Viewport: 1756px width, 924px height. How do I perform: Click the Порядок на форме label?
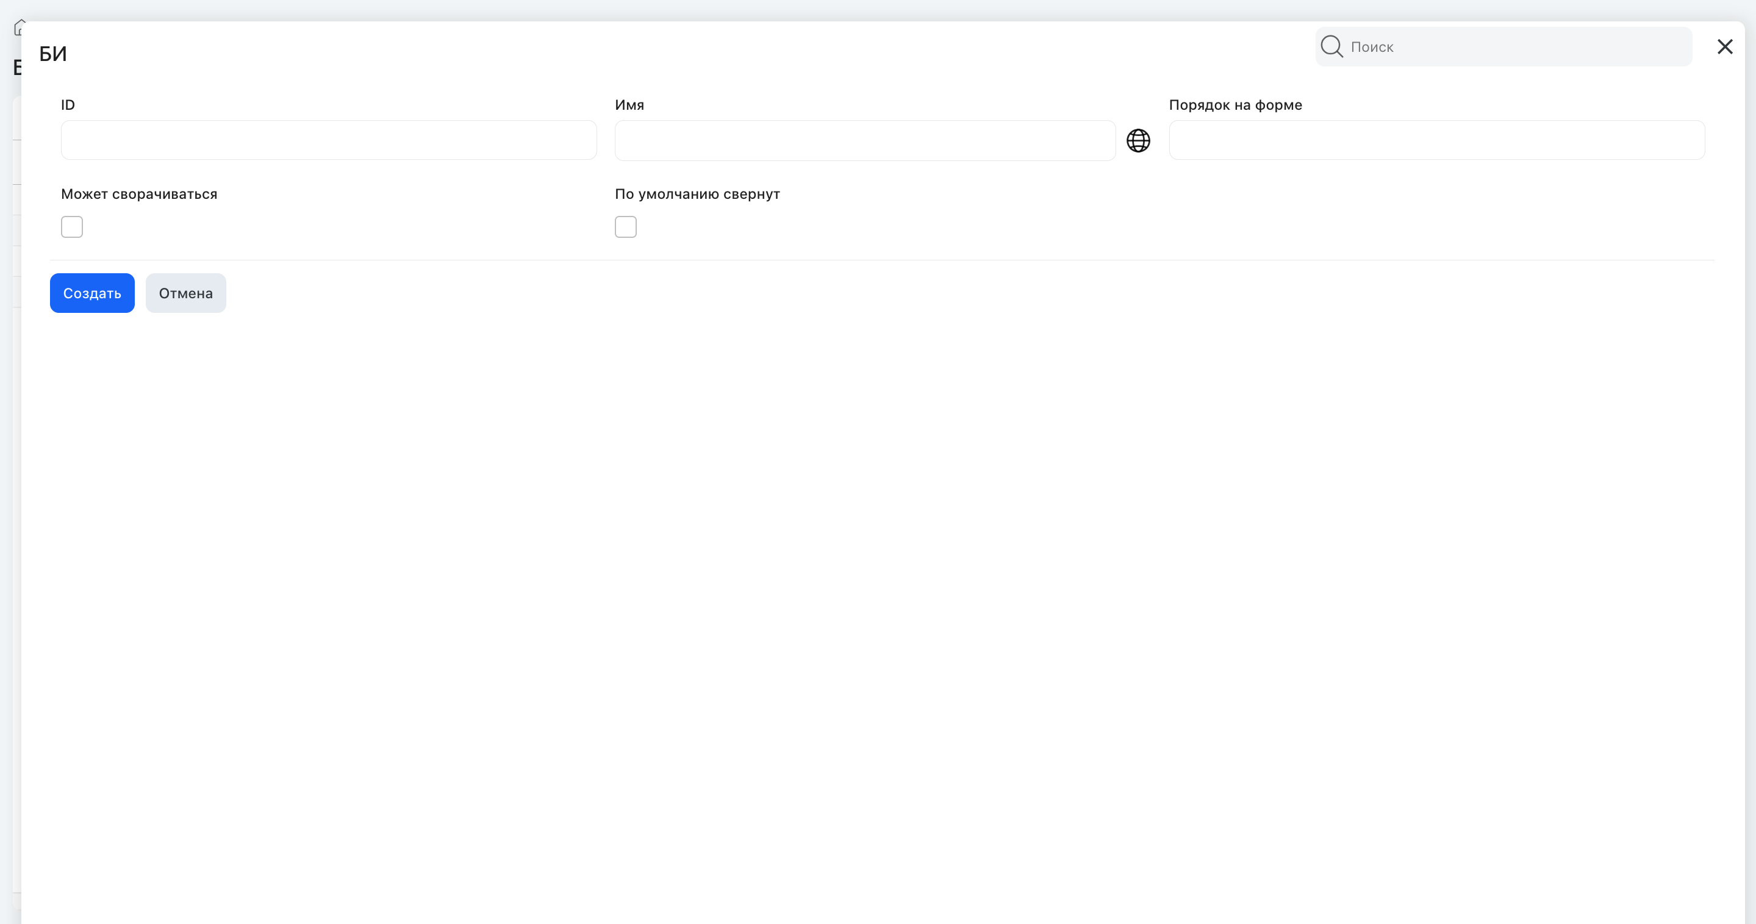(1235, 105)
